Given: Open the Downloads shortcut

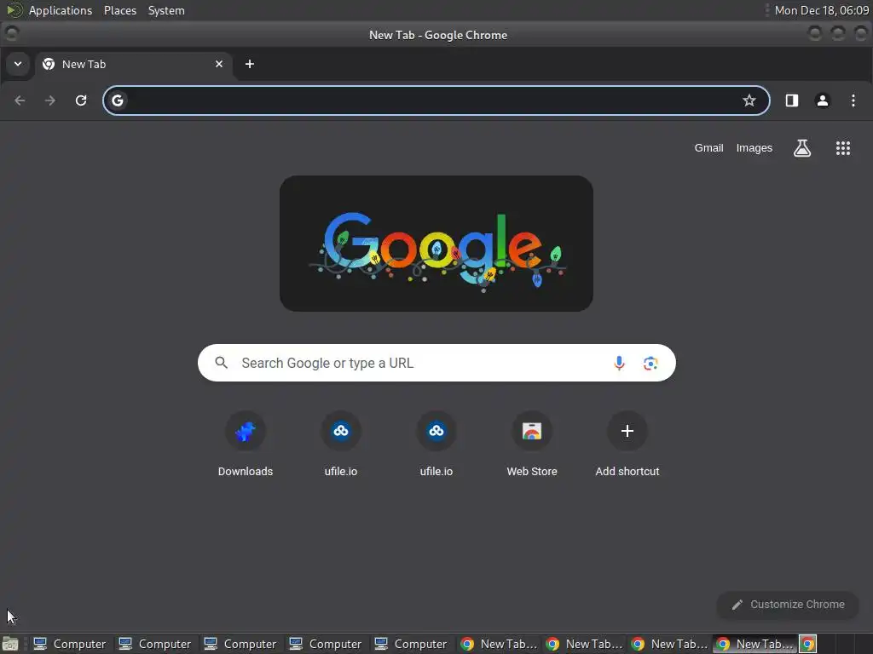Looking at the screenshot, I should click(x=246, y=445).
